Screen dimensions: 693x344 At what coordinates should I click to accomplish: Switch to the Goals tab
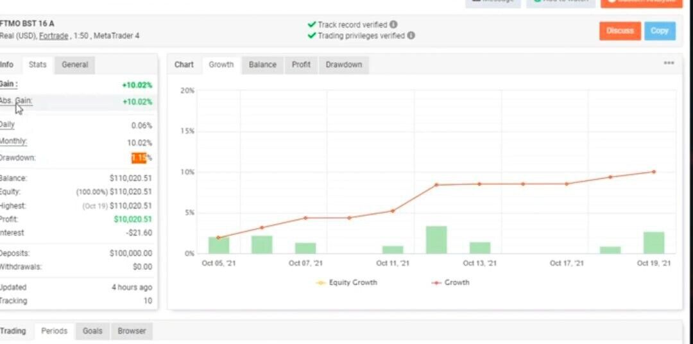click(x=92, y=331)
